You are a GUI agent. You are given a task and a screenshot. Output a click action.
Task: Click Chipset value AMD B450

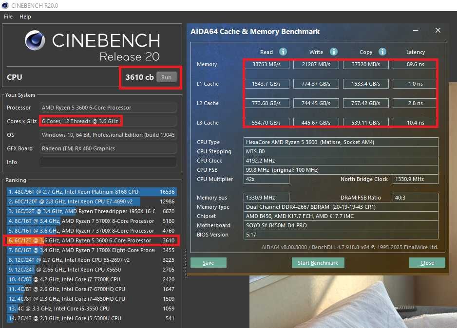click(x=341, y=216)
